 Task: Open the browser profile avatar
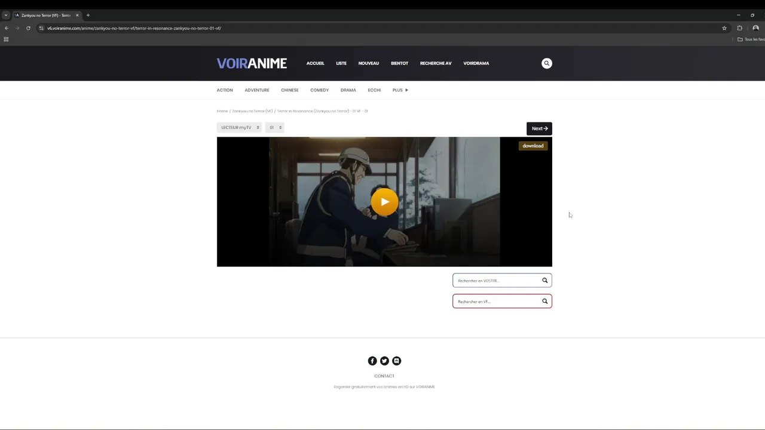point(755,28)
